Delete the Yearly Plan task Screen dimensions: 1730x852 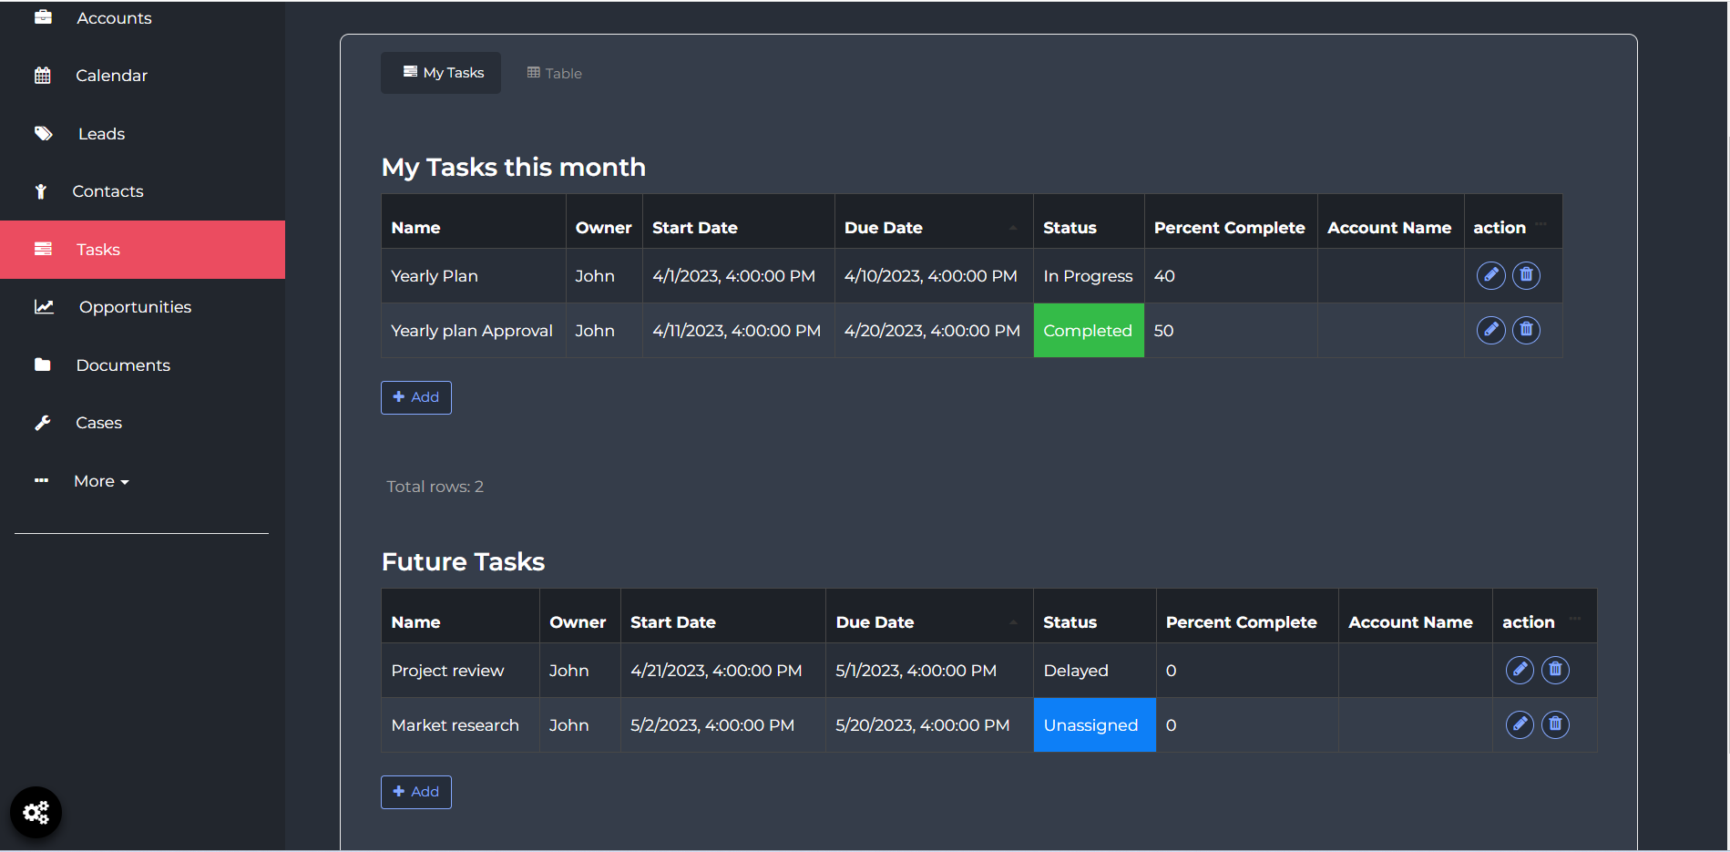click(1526, 275)
